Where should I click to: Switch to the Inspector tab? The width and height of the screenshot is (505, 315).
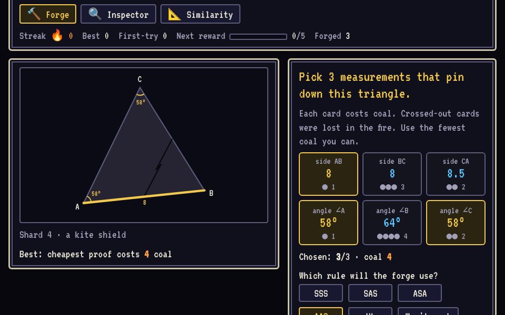[118, 14]
